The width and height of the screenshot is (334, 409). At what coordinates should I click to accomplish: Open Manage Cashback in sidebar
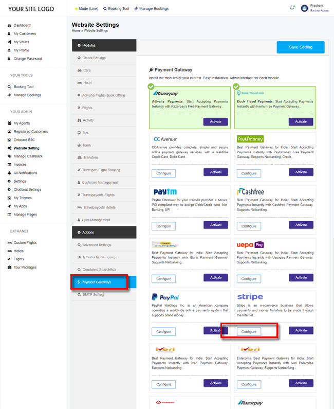click(x=28, y=156)
